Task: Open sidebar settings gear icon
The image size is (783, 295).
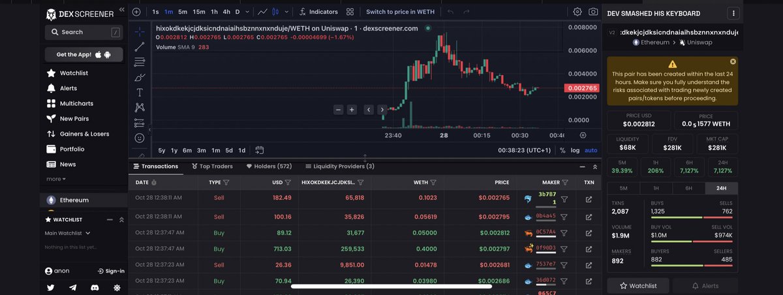Action: [x=117, y=287]
